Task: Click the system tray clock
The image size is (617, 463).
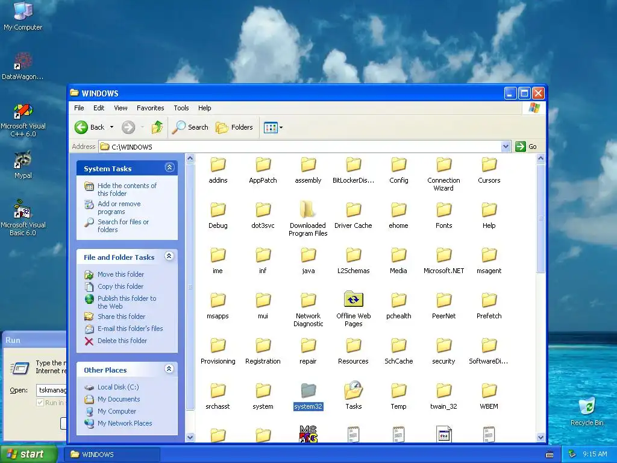Action: 595,455
